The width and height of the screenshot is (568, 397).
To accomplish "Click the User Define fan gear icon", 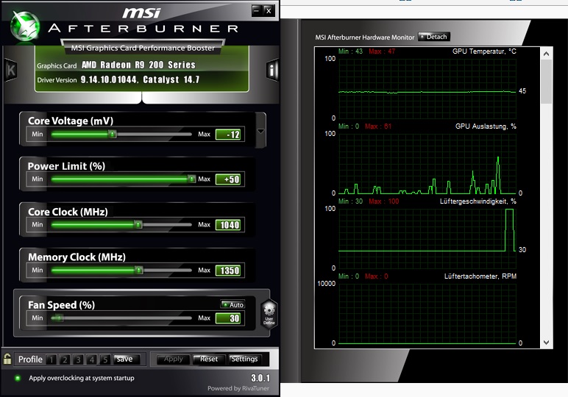I will click(269, 314).
